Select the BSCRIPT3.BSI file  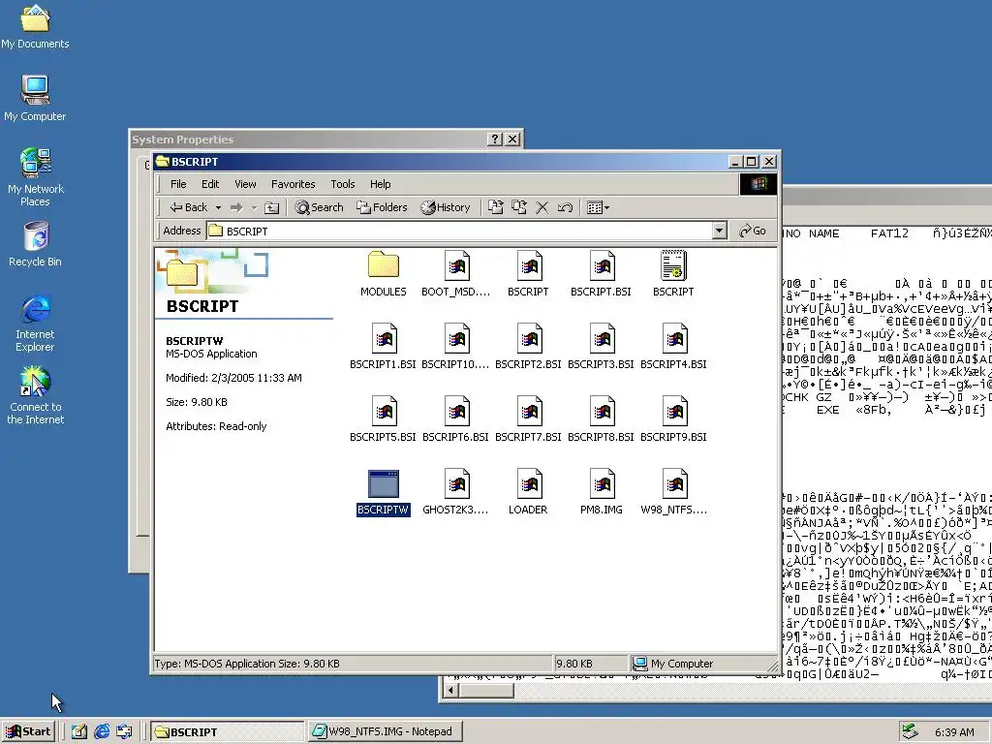pyautogui.click(x=601, y=346)
